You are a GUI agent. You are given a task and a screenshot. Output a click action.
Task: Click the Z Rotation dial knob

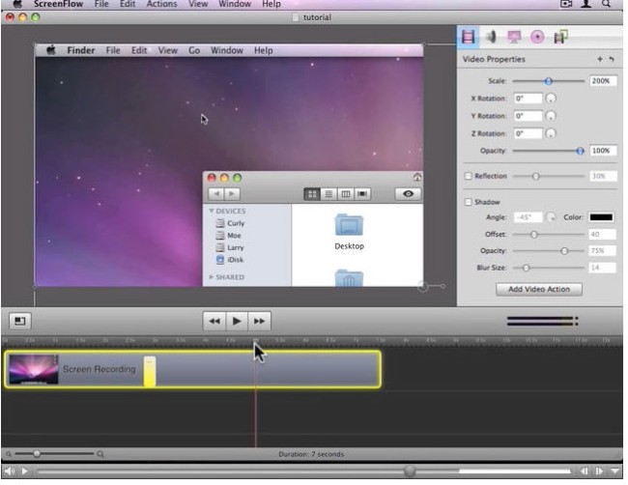[551, 133]
